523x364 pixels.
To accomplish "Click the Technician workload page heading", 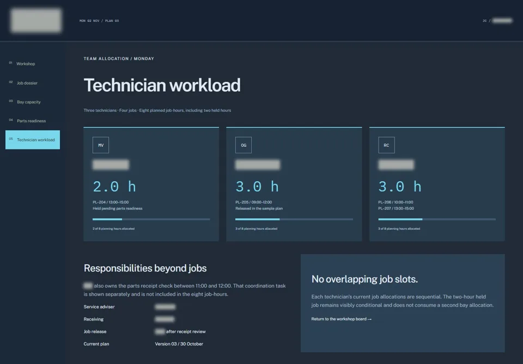I will [x=162, y=85].
